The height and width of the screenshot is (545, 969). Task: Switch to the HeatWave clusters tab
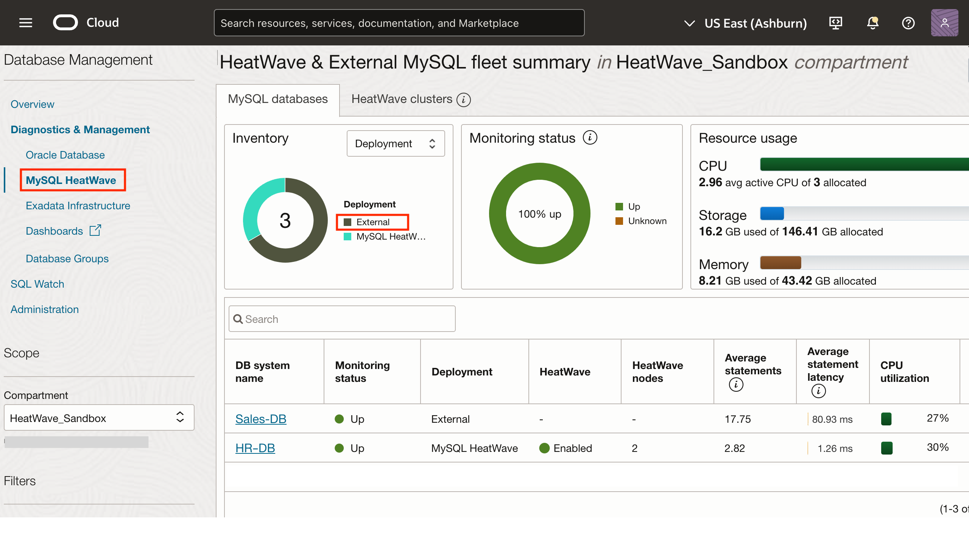[x=402, y=99]
